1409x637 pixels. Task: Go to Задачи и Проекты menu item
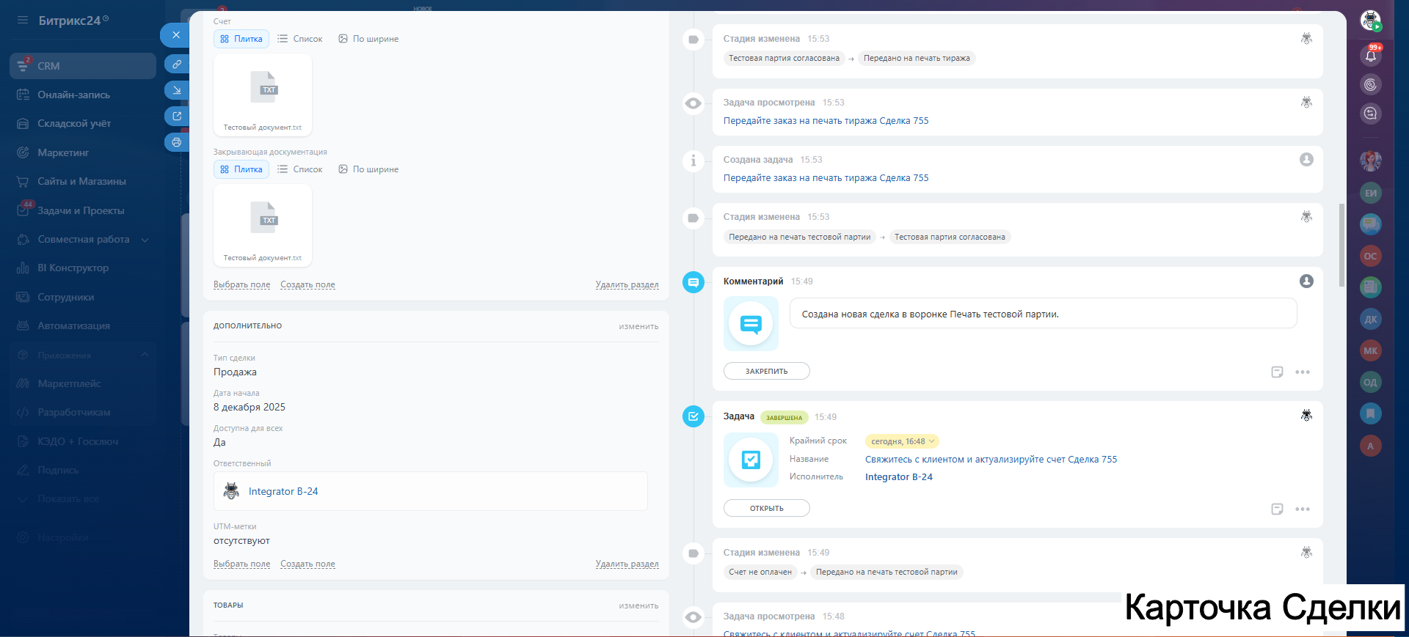[x=81, y=211]
